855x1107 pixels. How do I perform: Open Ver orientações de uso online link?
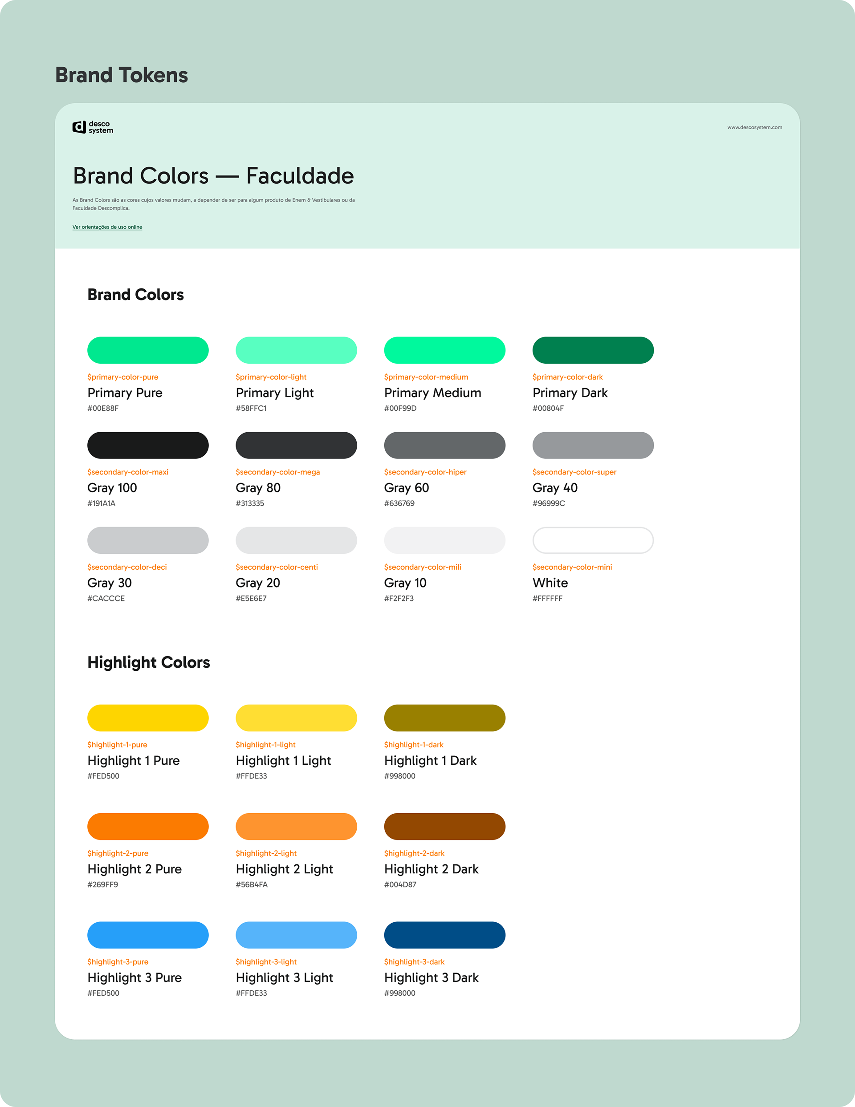point(107,227)
